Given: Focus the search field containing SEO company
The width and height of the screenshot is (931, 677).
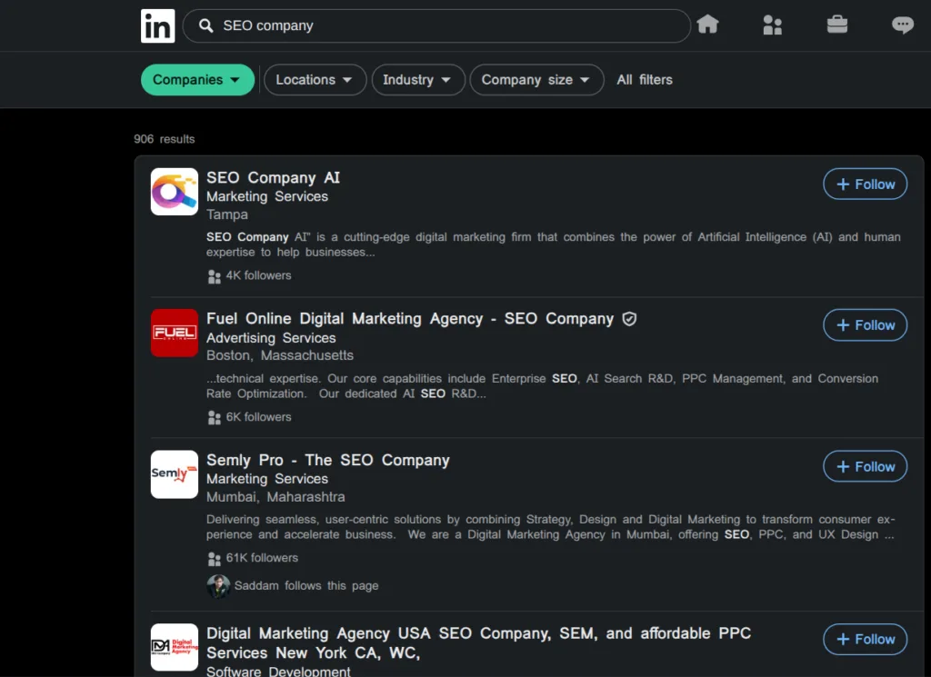Looking at the screenshot, I should point(436,25).
